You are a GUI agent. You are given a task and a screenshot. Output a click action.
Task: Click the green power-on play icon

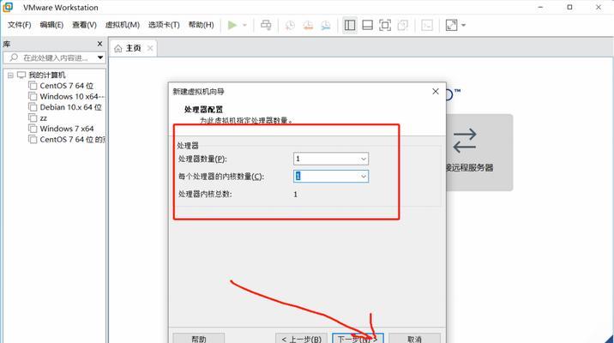(232, 25)
